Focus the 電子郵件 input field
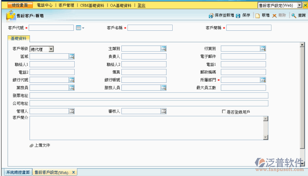The height and width of the screenshot is (176, 308). [x=243, y=57]
